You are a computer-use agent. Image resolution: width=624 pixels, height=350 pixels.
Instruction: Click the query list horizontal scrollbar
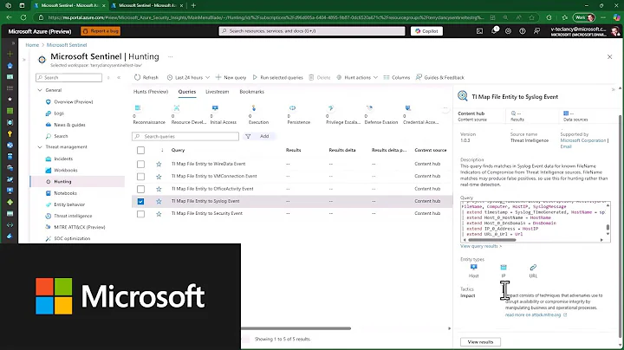(x=296, y=328)
